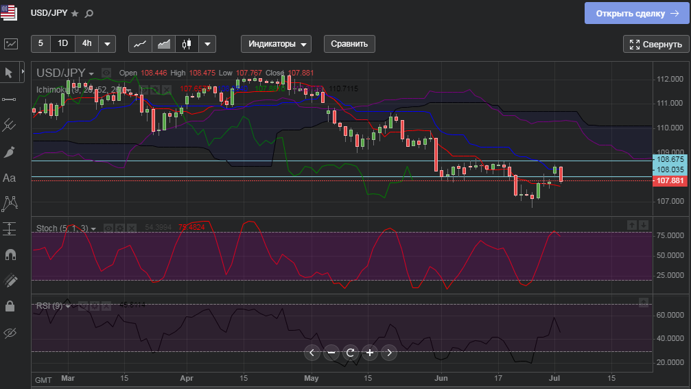Toggle USD/JPY series visibility eye
This screenshot has width=691, height=389.
106,73
